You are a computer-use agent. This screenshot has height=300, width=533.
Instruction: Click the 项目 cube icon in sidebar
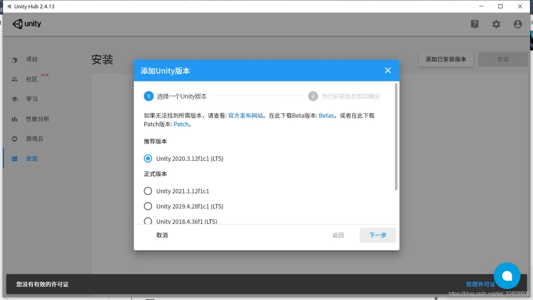pyautogui.click(x=14, y=60)
